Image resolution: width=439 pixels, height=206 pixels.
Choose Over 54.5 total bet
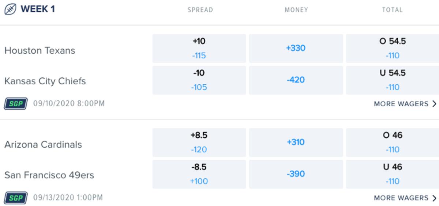pyautogui.click(x=392, y=48)
